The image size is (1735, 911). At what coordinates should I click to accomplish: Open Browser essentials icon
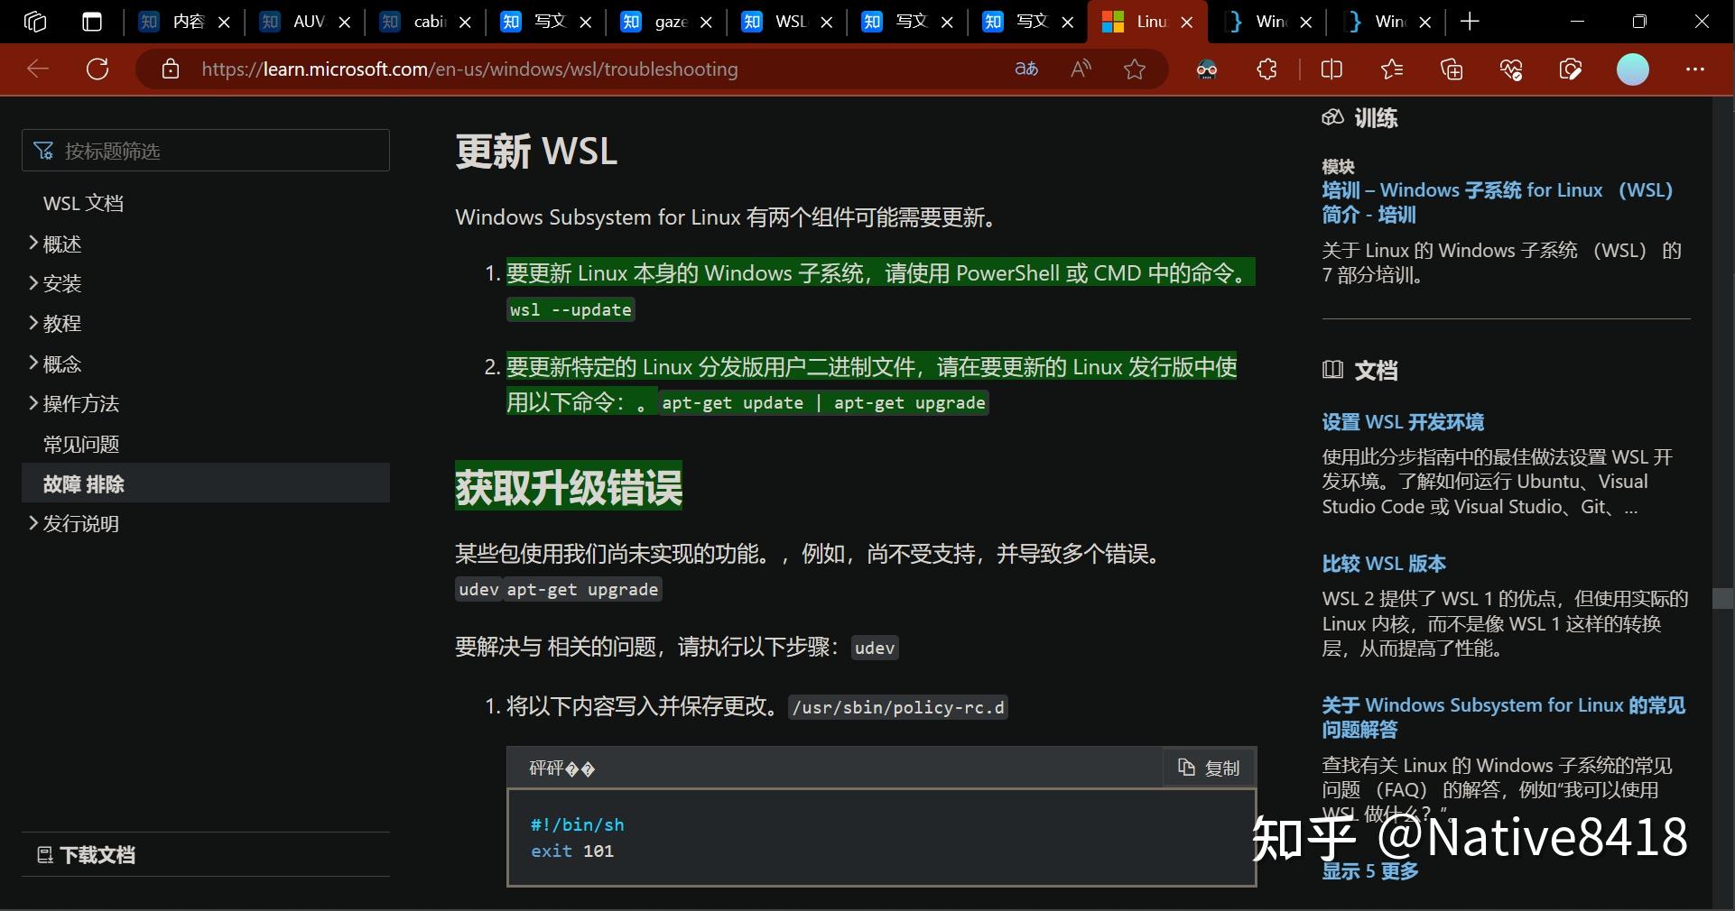tap(1512, 69)
